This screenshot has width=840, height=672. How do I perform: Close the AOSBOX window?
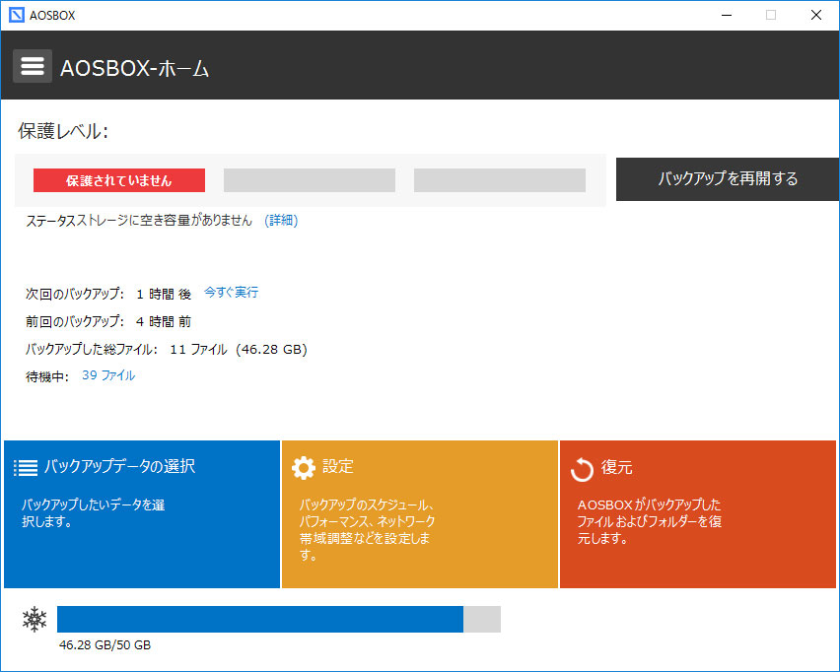pos(816,15)
